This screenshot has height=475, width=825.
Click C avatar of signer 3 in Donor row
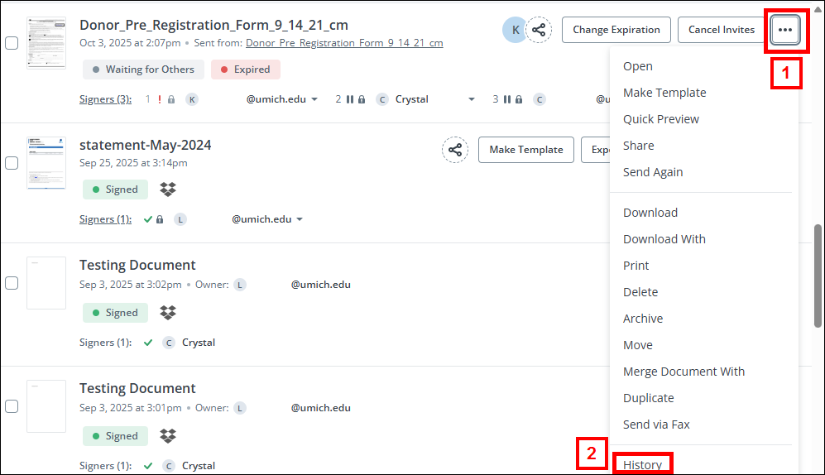click(540, 99)
